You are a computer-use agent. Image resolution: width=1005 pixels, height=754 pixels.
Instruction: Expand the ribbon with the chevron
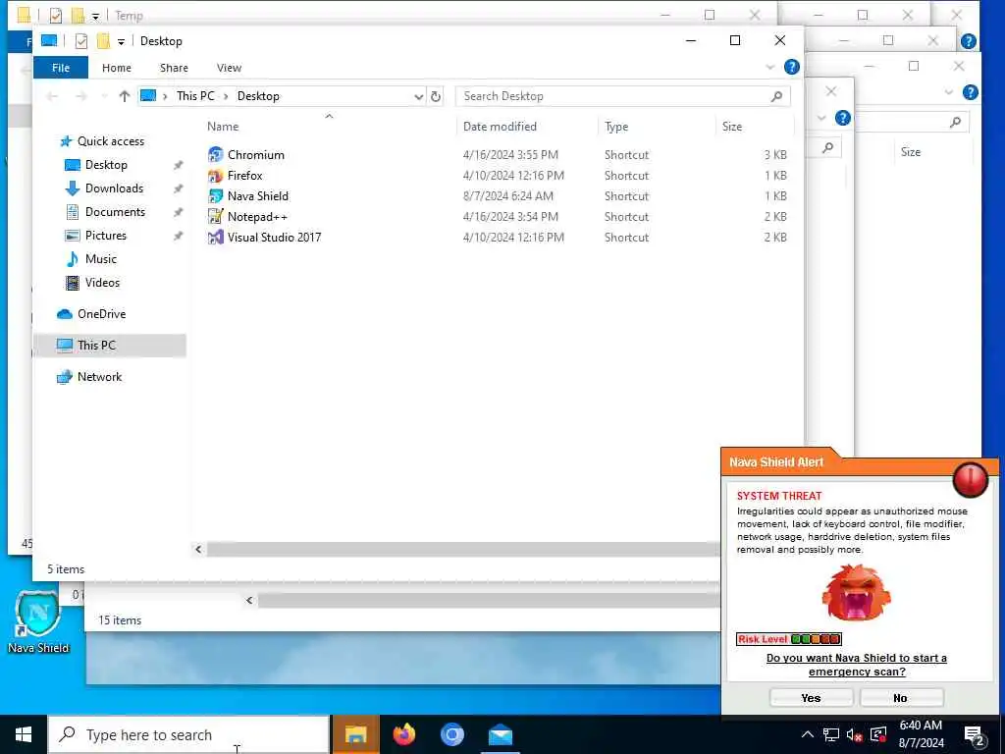point(770,68)
